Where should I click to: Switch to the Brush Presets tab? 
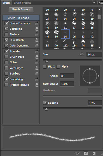22,3
